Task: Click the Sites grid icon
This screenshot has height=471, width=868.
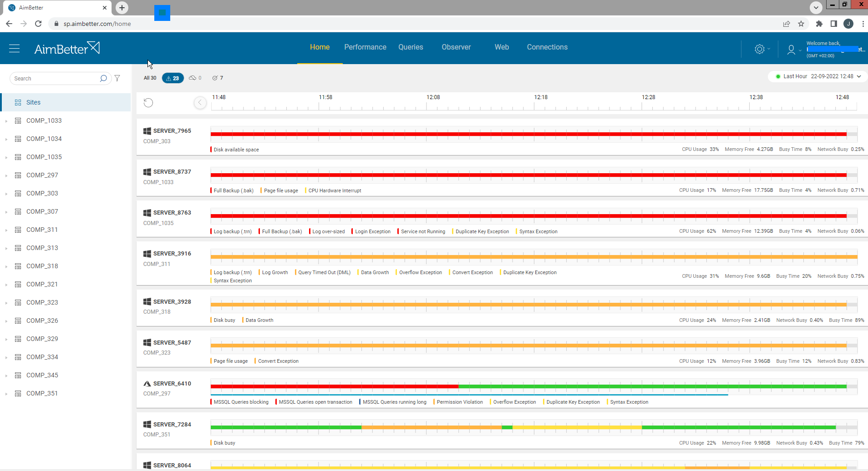Action: point(18,102)
